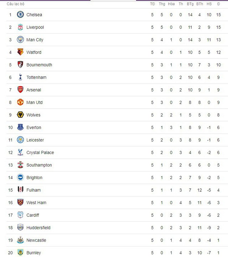Image resolution: width=228 pixels, height=257 pixels.
Task: Open the Bournemouth team name link
Action: coord(39,65)
